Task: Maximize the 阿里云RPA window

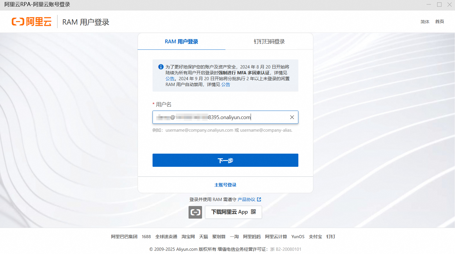Action: click(439, 4)
